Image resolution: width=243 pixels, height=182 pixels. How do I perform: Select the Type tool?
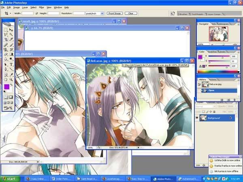click(x=11, y=64)
